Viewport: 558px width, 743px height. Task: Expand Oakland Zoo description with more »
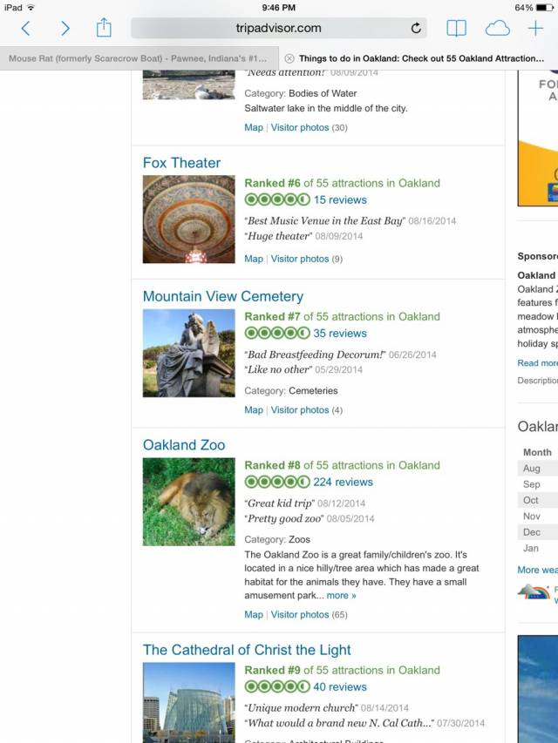341,596
